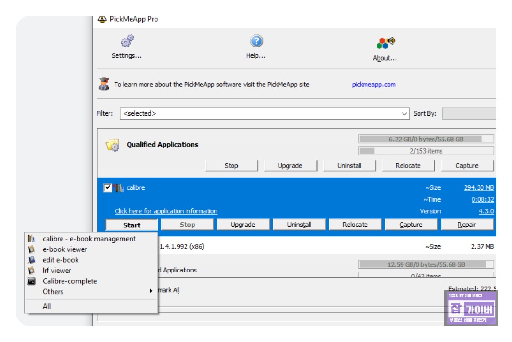
Task: Choose Calibre-complete from the menu
Action: pyautogui.click(x=91, y=281)
